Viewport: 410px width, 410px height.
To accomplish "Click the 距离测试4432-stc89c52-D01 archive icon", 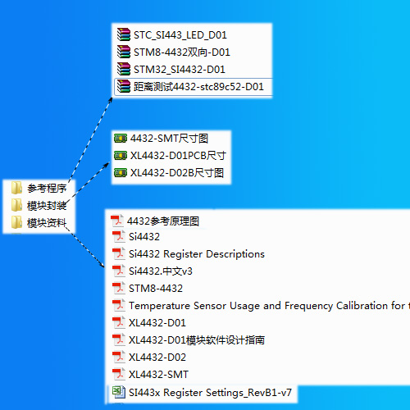I will pyautogui.click(x=124, y=86).
